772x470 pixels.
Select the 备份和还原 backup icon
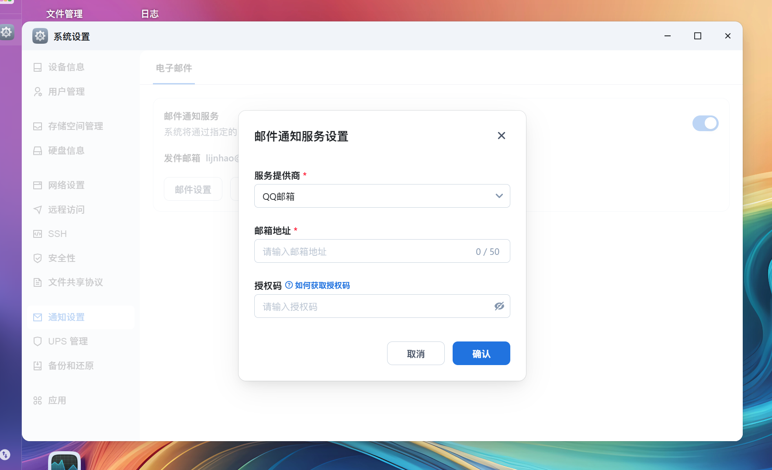38,366
